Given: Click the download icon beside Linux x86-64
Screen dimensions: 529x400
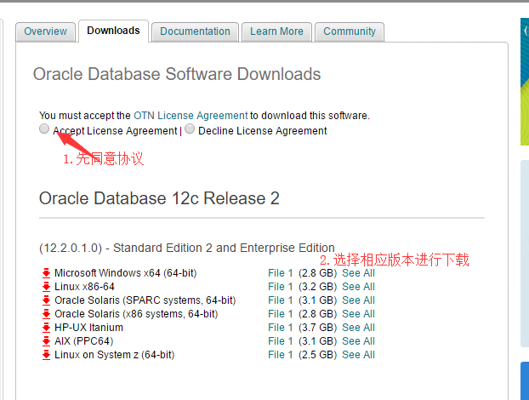Looking at the screenshot, I should [46, 287].
